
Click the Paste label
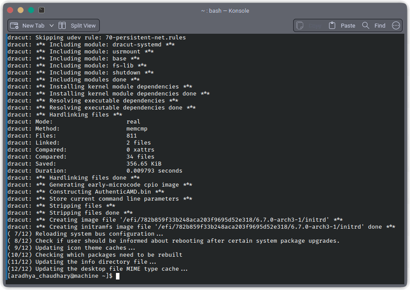coord(348,26)
